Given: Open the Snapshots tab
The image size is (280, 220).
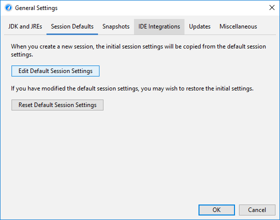Looking at the screenshot, I should coord(116,26).
